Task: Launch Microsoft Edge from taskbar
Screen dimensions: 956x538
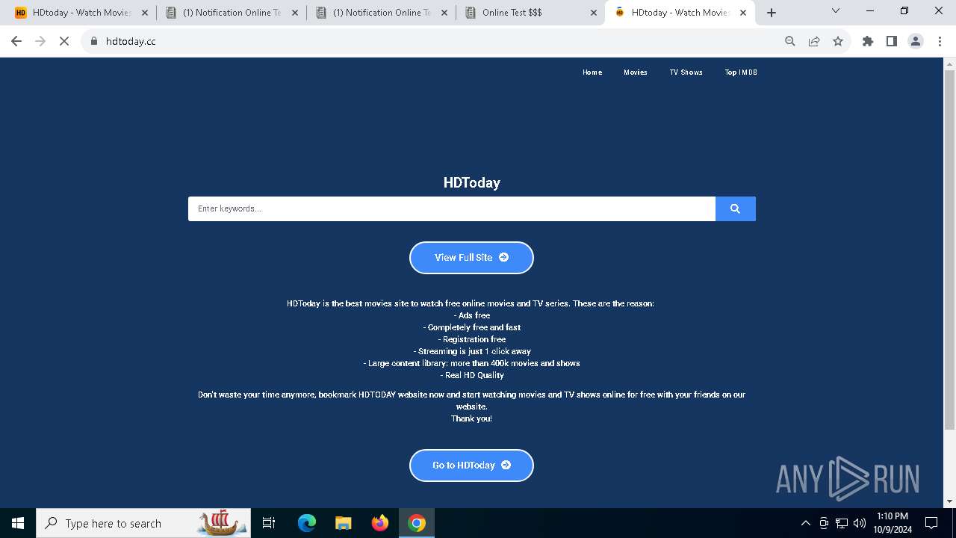Action: click(307, 523)
